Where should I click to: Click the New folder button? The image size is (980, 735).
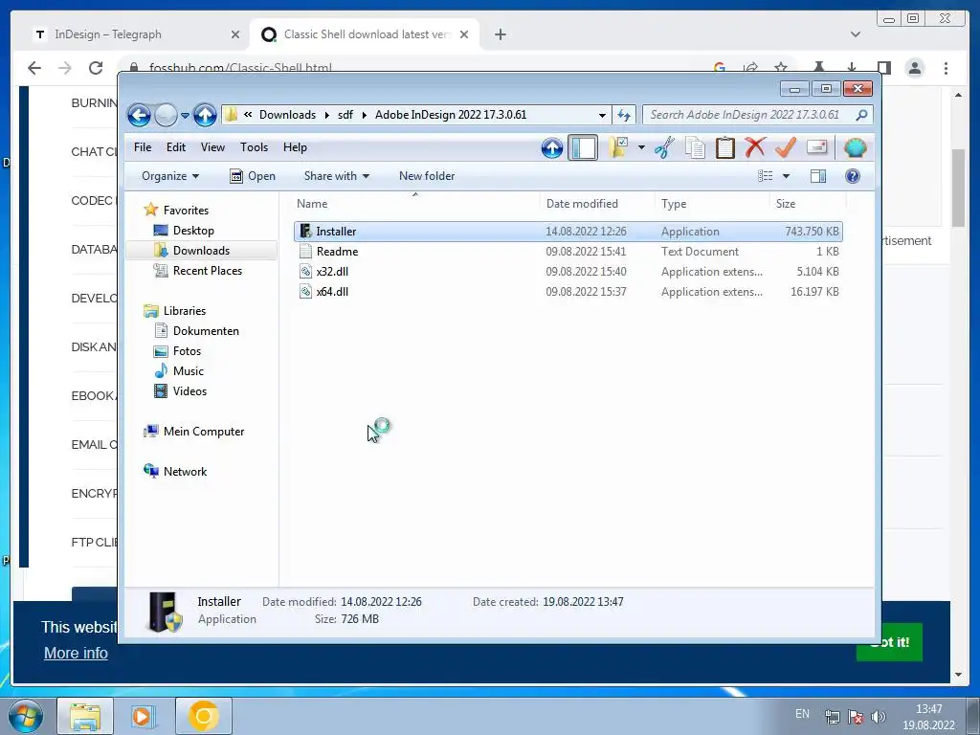click(x=427, y=176)
